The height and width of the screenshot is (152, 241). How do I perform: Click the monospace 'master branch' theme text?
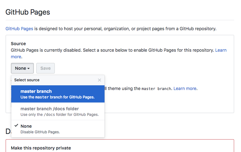156,89
